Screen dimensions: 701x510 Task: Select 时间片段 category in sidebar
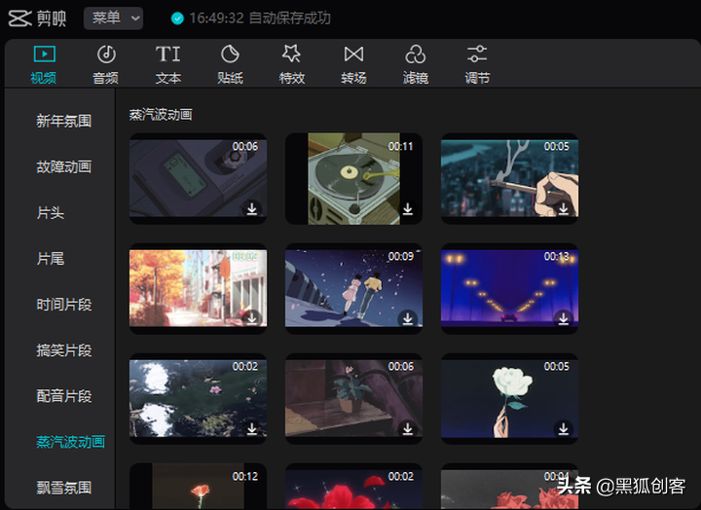pyautogui.click(x=64, y=305)
